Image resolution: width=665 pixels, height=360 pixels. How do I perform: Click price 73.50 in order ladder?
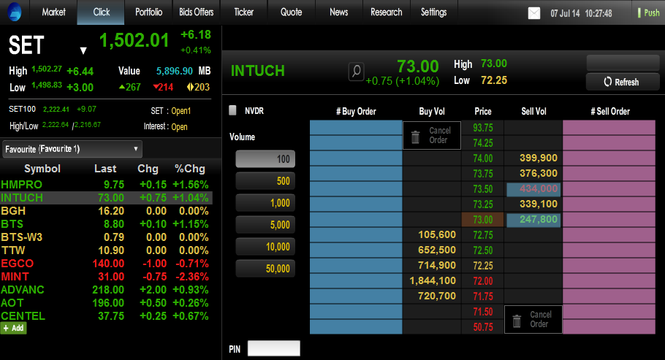point(482,189)
